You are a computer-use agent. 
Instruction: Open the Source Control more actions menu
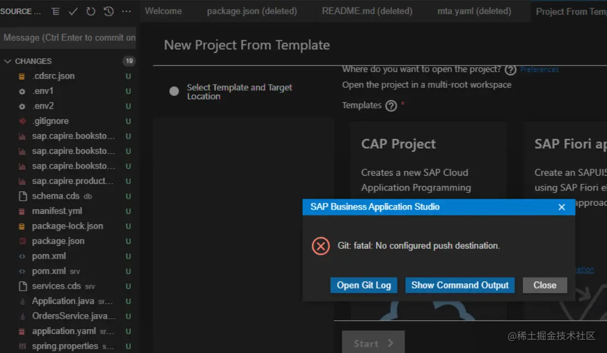pos(126,11)
